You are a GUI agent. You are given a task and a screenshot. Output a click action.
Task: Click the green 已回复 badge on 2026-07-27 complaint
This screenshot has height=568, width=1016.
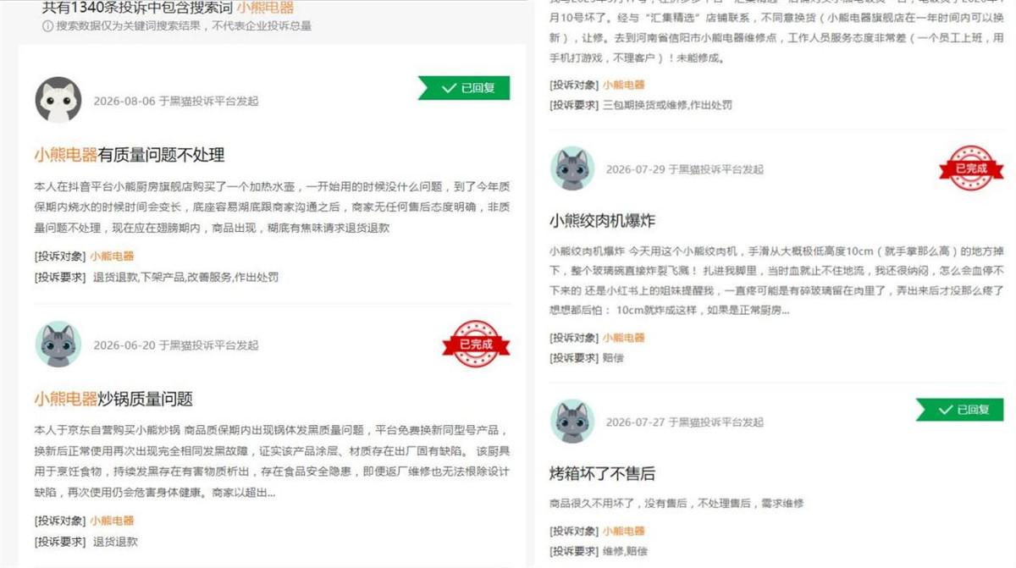960,410
